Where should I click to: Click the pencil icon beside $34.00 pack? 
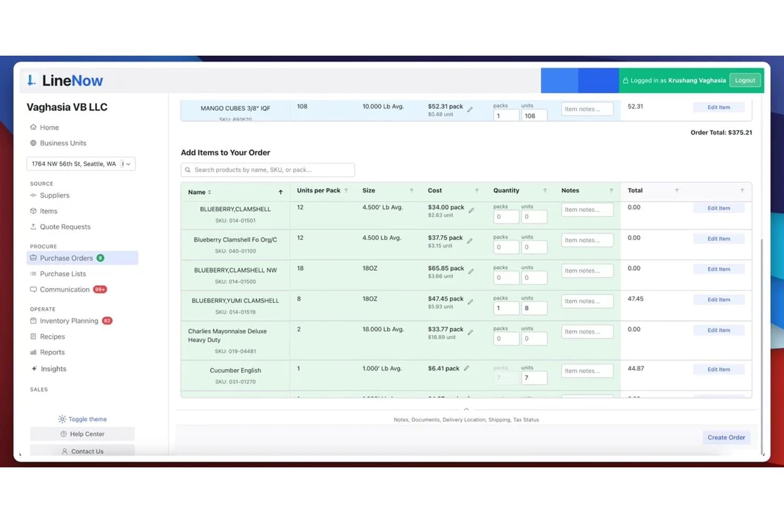(x=471, y=210)
